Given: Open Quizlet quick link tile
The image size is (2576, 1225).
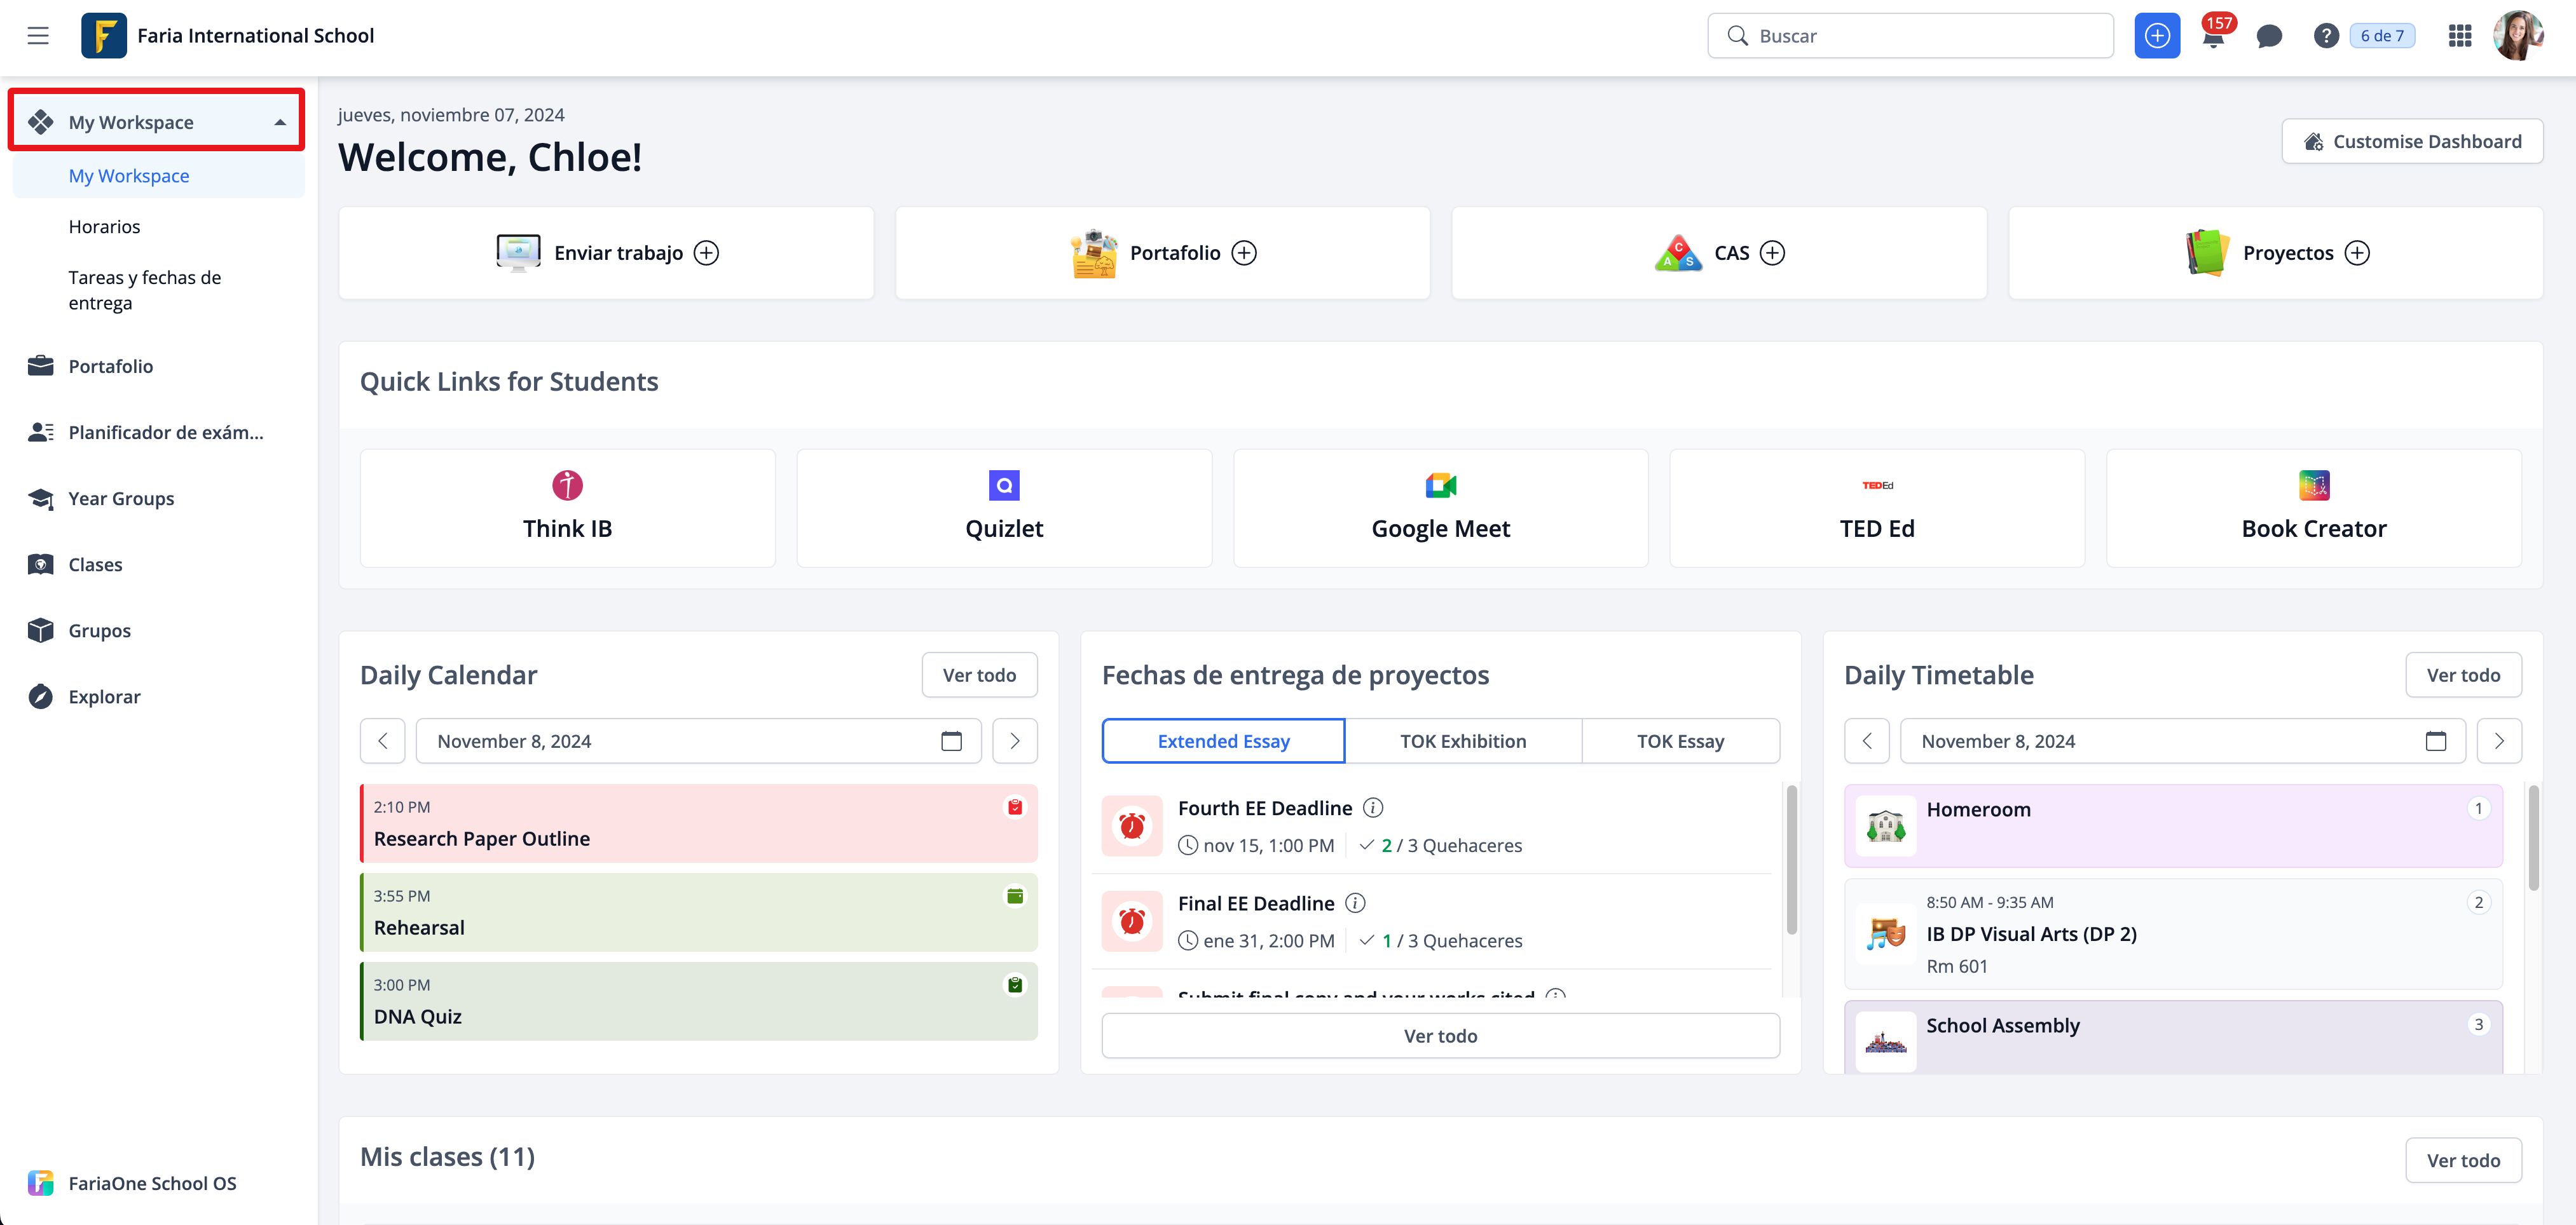Looking at the screenshot, I should (x=1003, y=508).
